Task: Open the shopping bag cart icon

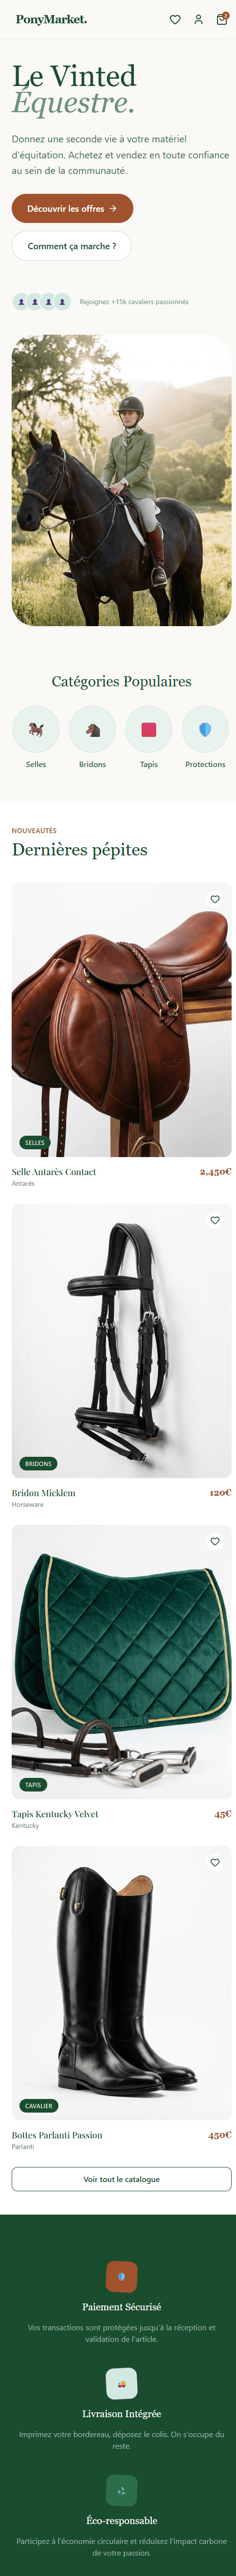Action: [222, 19]
